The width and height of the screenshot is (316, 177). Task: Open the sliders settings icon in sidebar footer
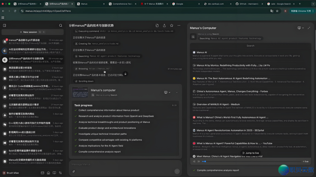[60, 173]
